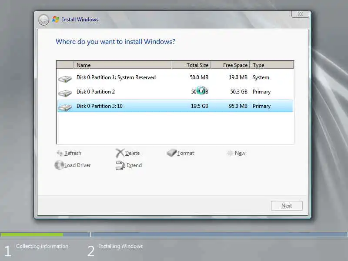This screenshot has width=348, height=261.
Task: Click the Windows flag logo in title bar
Action: click(56, 20)
